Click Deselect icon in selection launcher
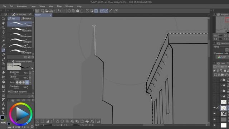Screen dimensions: 229x129 pyautogui.click(x=37, y=121)
